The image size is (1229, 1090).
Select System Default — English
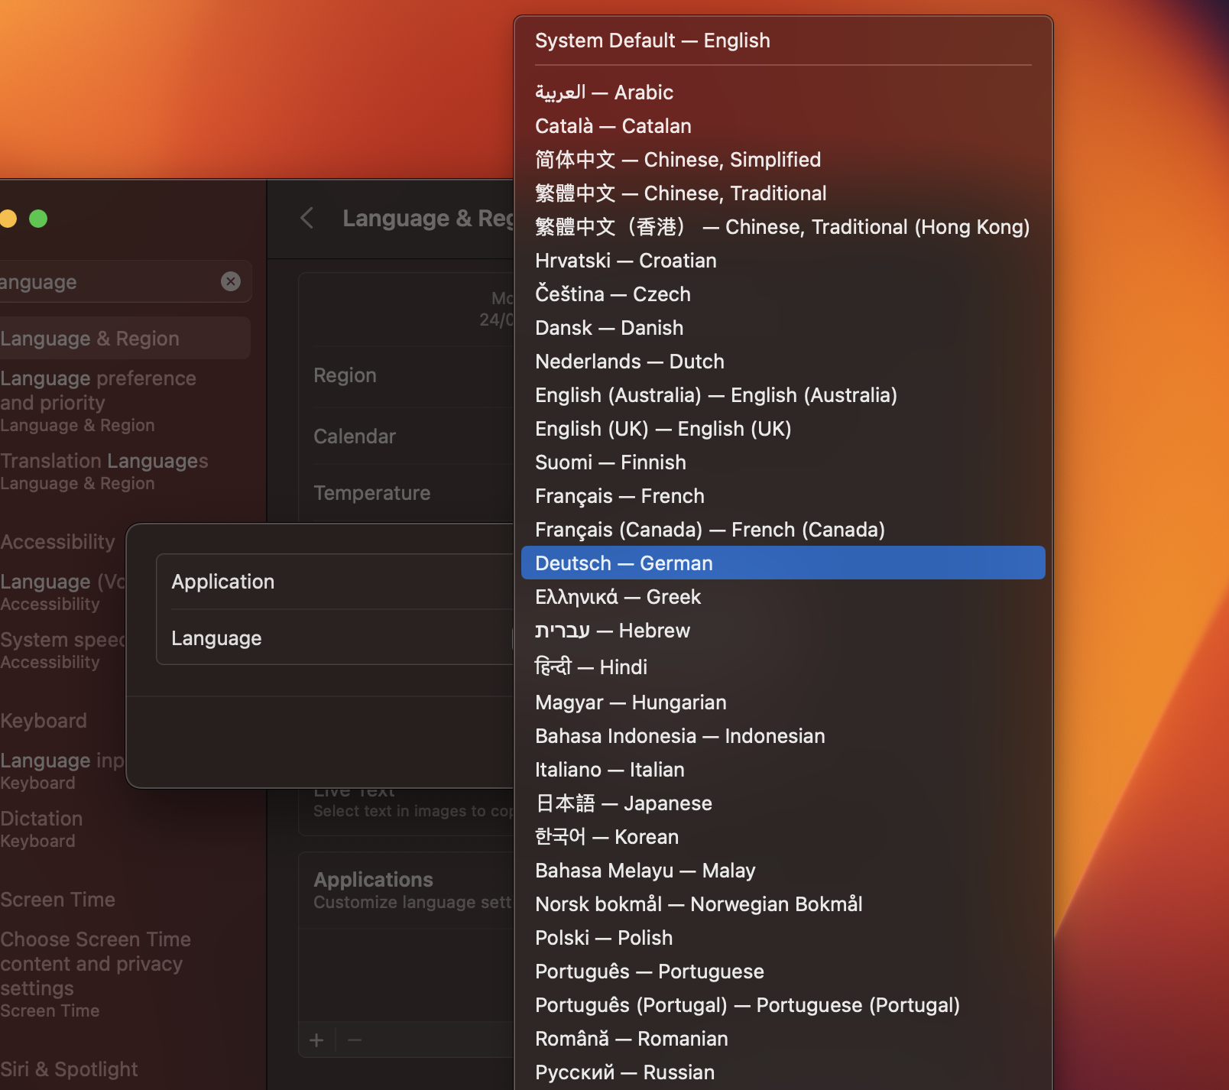pyautogui.click(x=783, y=41)
